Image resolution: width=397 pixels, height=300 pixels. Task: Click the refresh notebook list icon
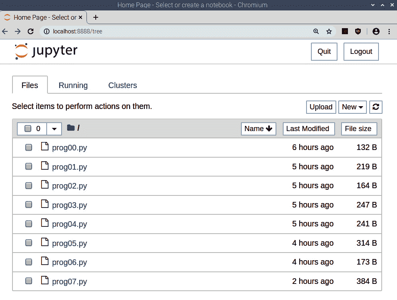pyautogui.click(x=376, y=107)
